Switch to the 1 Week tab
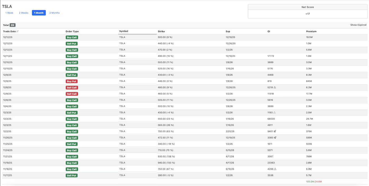 click(9, 13)
